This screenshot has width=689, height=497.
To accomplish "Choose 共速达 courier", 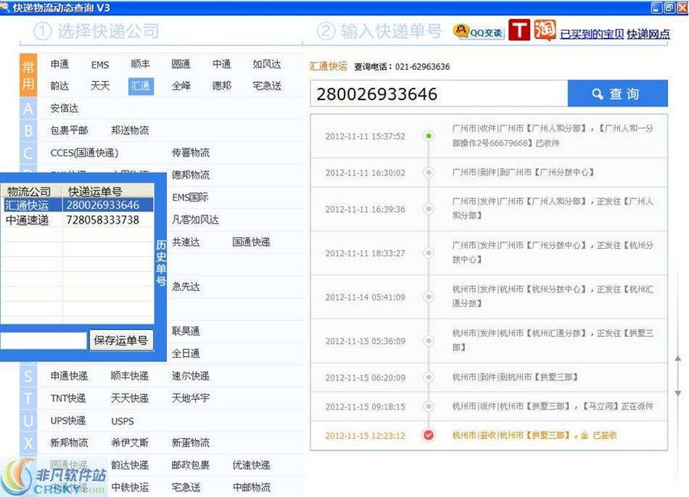I will click(x=186, y=242).
